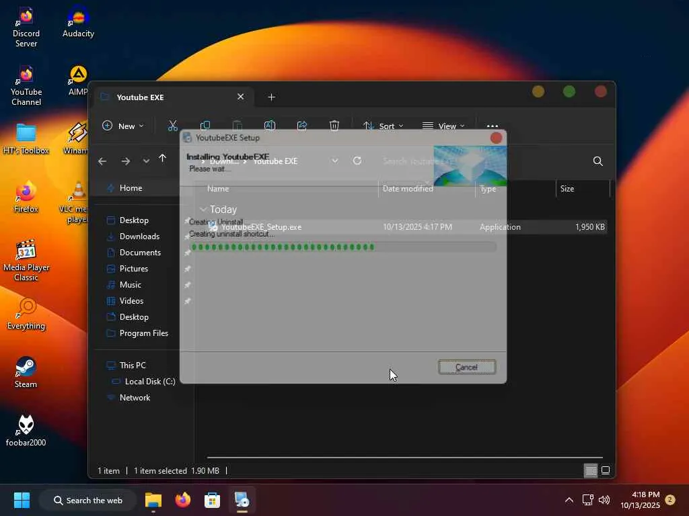
Task: Open the notification bell badge
Action: coord(670,500)
